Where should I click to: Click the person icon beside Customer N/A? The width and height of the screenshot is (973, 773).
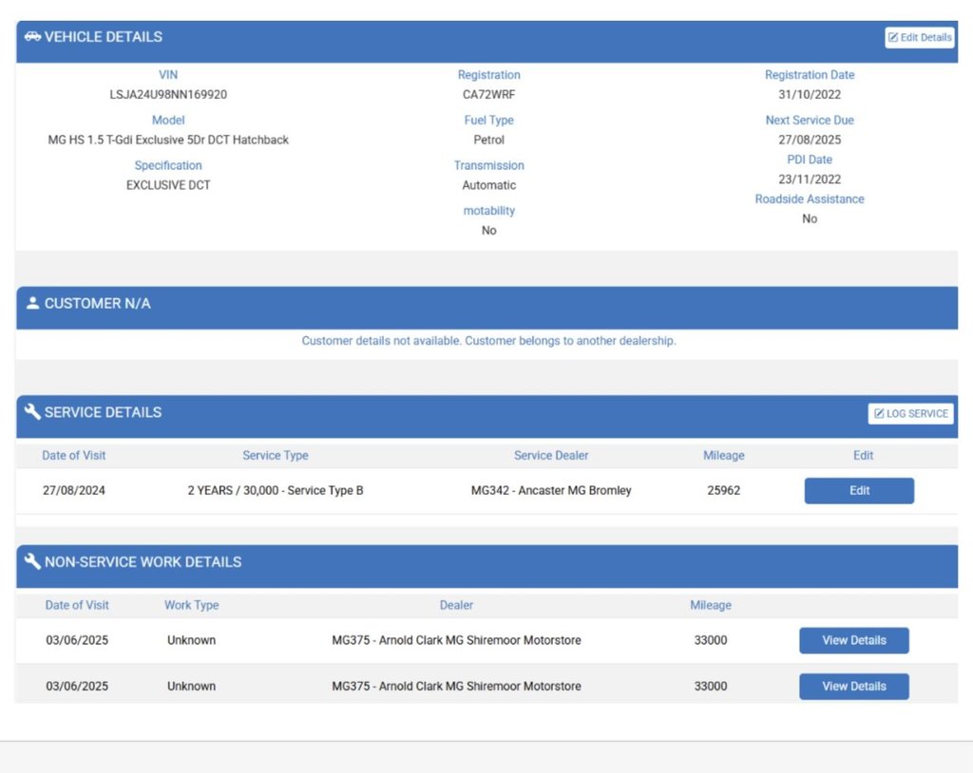(x=32, y=304)
